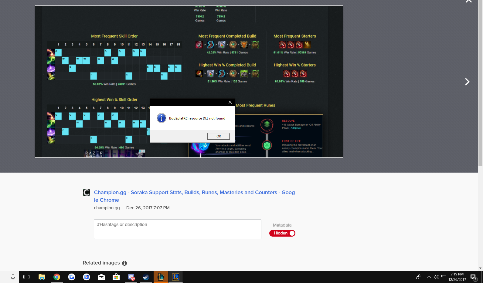Click the enlarged screenshot preview image

point(189,82)
